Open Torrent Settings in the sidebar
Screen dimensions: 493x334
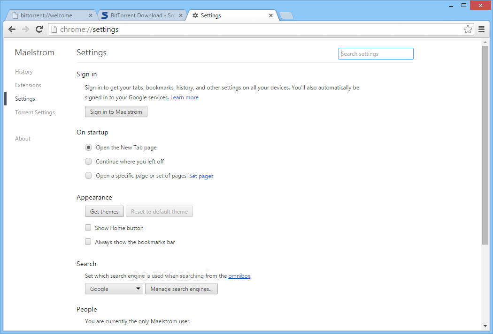[x=35, y=112]
